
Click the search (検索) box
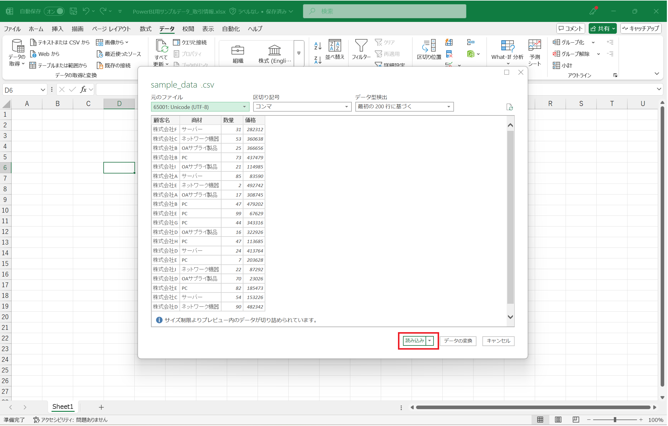coord(384,11)
